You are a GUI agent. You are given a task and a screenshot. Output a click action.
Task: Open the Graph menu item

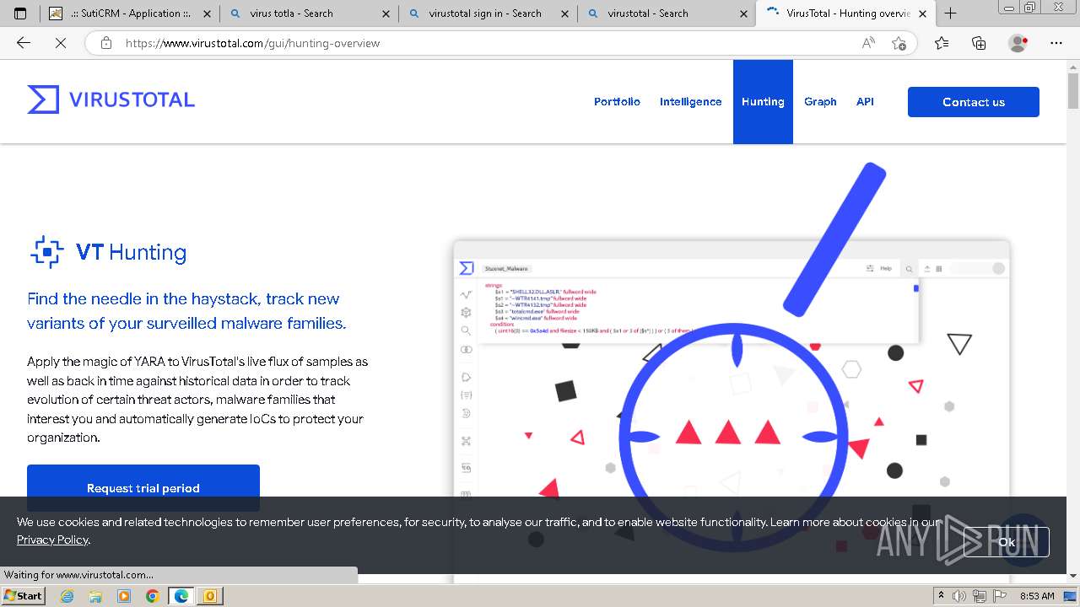click(x=820, y=101)
